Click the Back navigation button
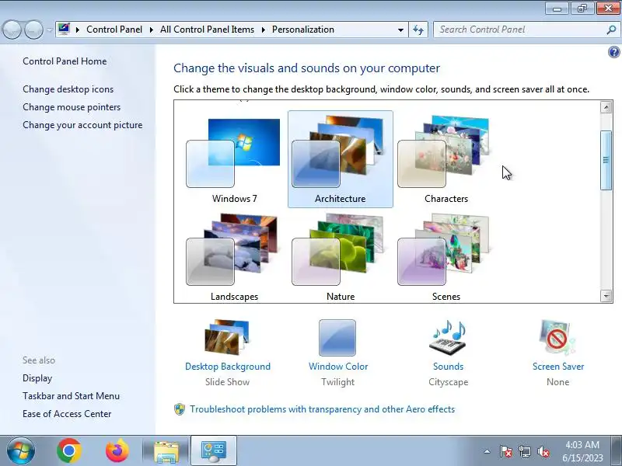 pos(12,30)
